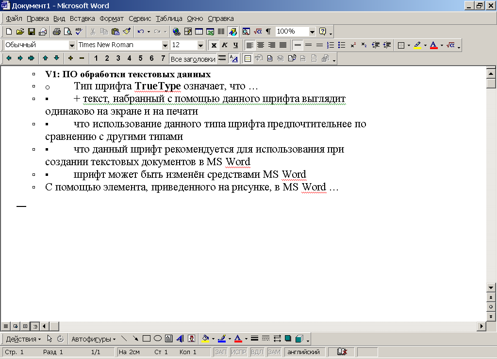Screen dimensions: 497x359
Task: Toggle the Drawing toolbar button
Action: pyautogui.click(x=232, y=32)
